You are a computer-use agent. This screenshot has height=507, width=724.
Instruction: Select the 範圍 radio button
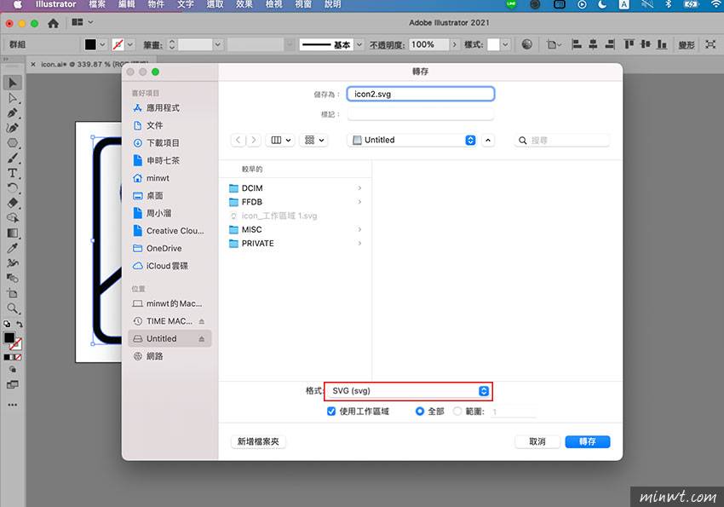coord(457,412)
